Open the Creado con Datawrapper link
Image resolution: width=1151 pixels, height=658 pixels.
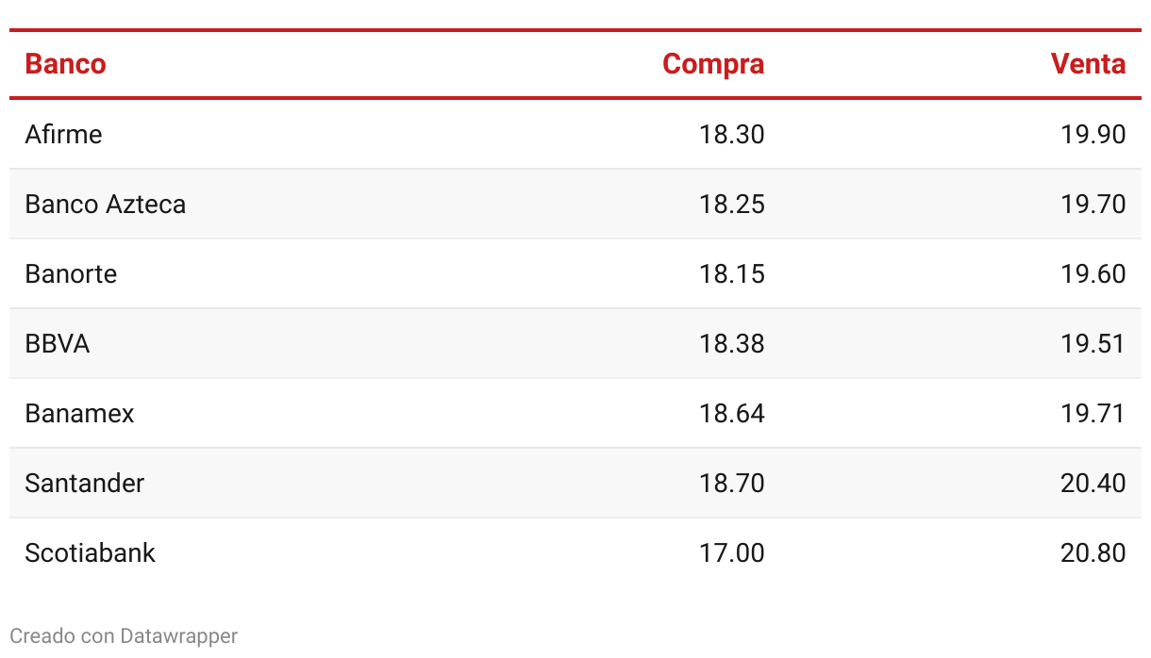pyautogui.click(x=124, y=635)
